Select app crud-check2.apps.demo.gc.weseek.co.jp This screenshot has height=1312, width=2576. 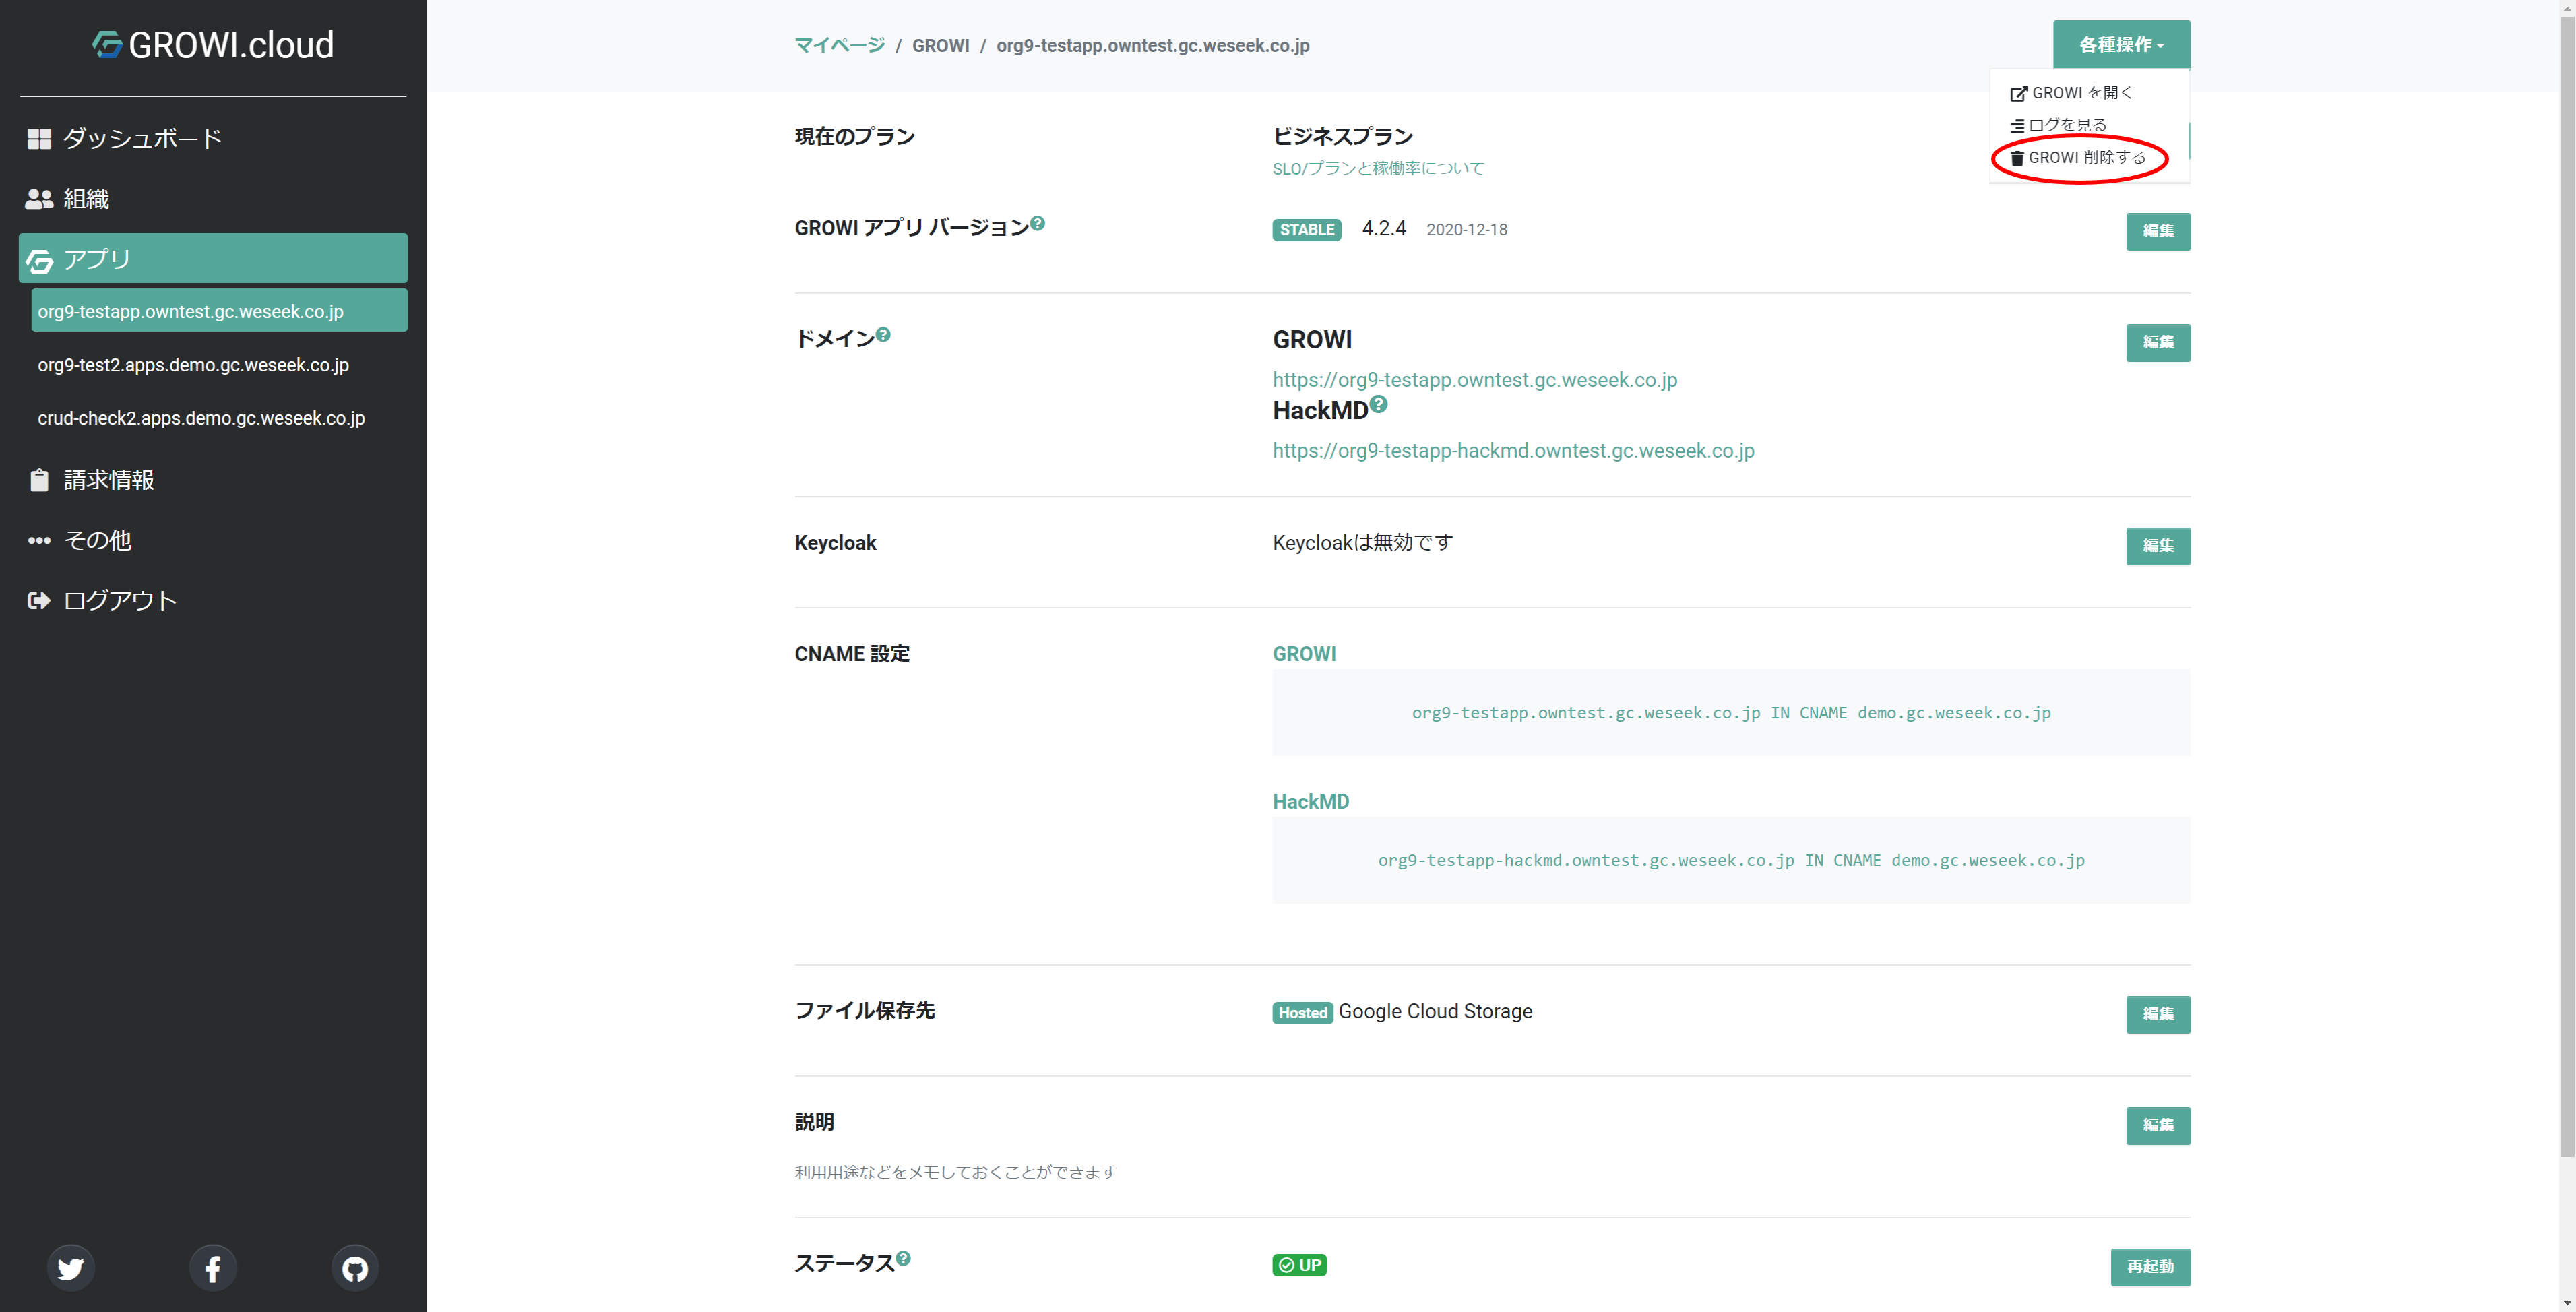tap(201, 418)
